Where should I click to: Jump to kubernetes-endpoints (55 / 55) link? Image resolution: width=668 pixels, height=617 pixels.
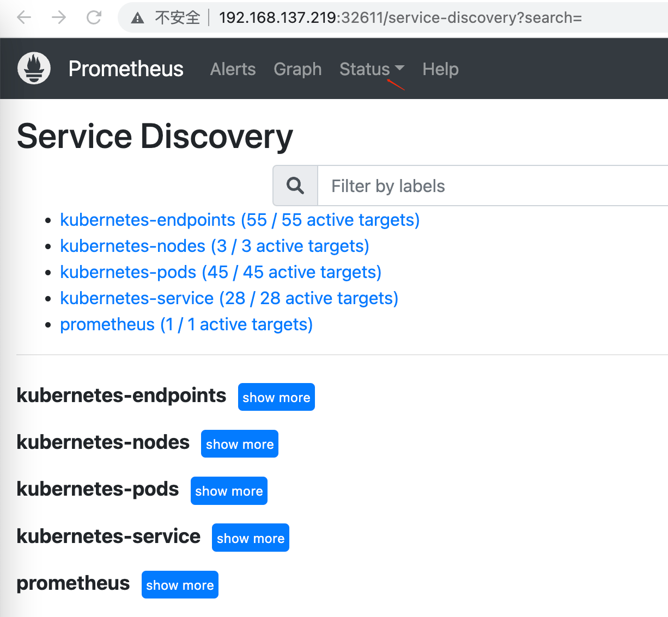click(x=240, y=220)
